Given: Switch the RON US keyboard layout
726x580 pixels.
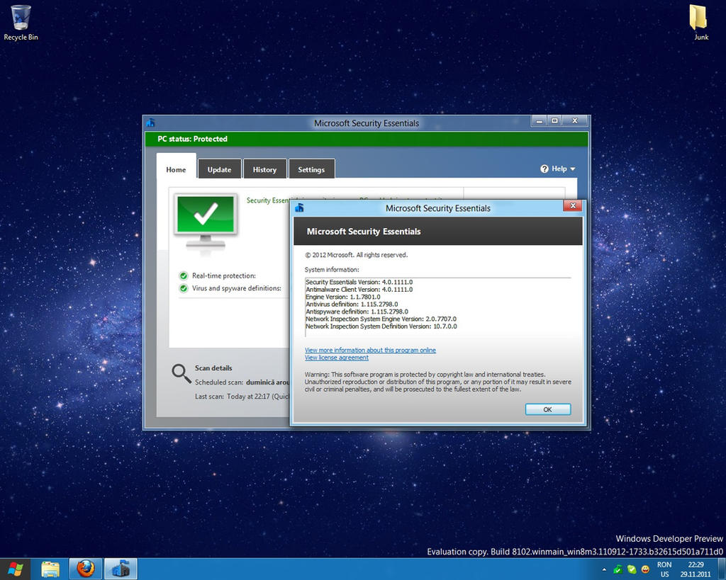Looking at the screenshot, I should (664, 569).
